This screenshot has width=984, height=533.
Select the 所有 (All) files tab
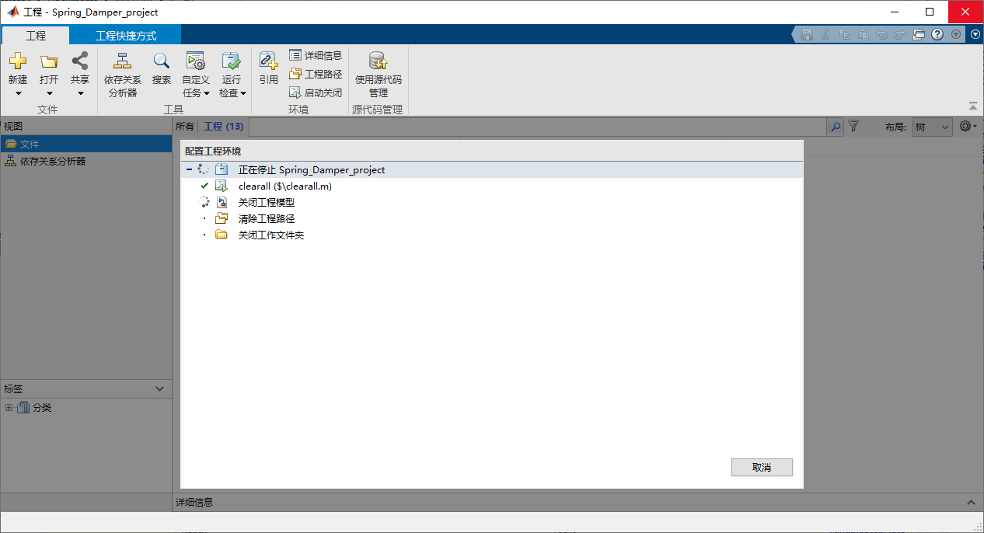[x=186, y=126]
